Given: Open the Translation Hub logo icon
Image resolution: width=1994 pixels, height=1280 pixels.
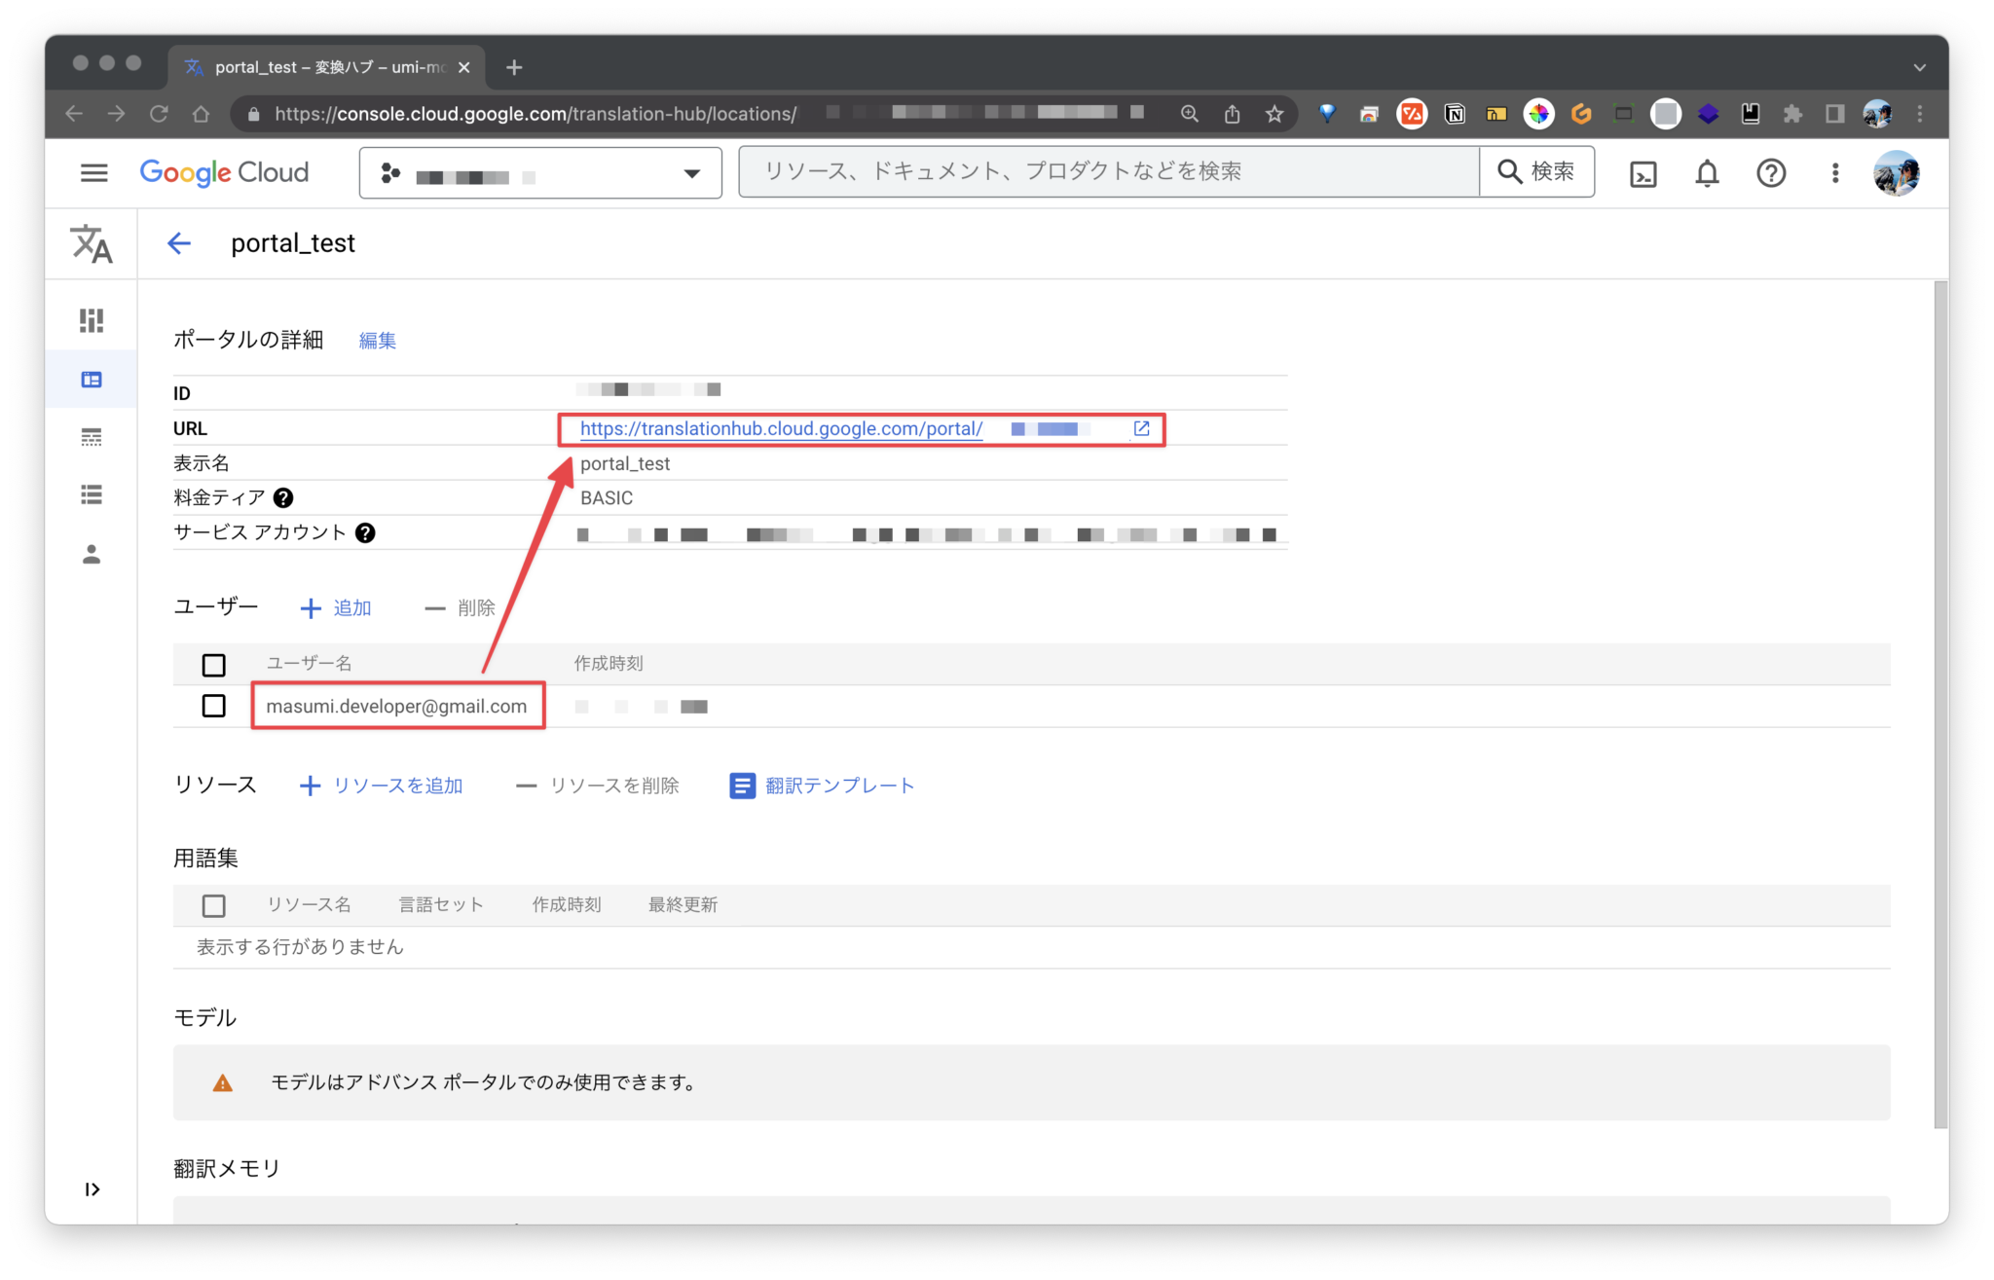Looking at the screenshot, I should (92, 243).
